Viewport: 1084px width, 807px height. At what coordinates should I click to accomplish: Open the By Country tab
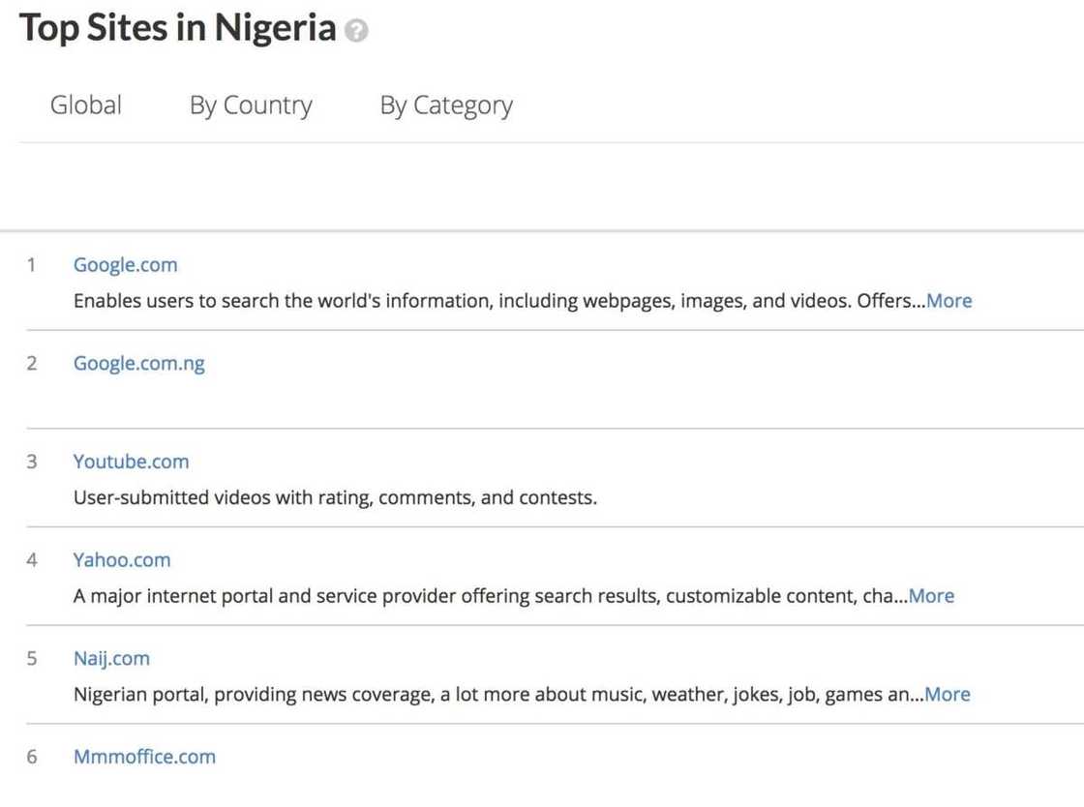(x=251, y=105)
